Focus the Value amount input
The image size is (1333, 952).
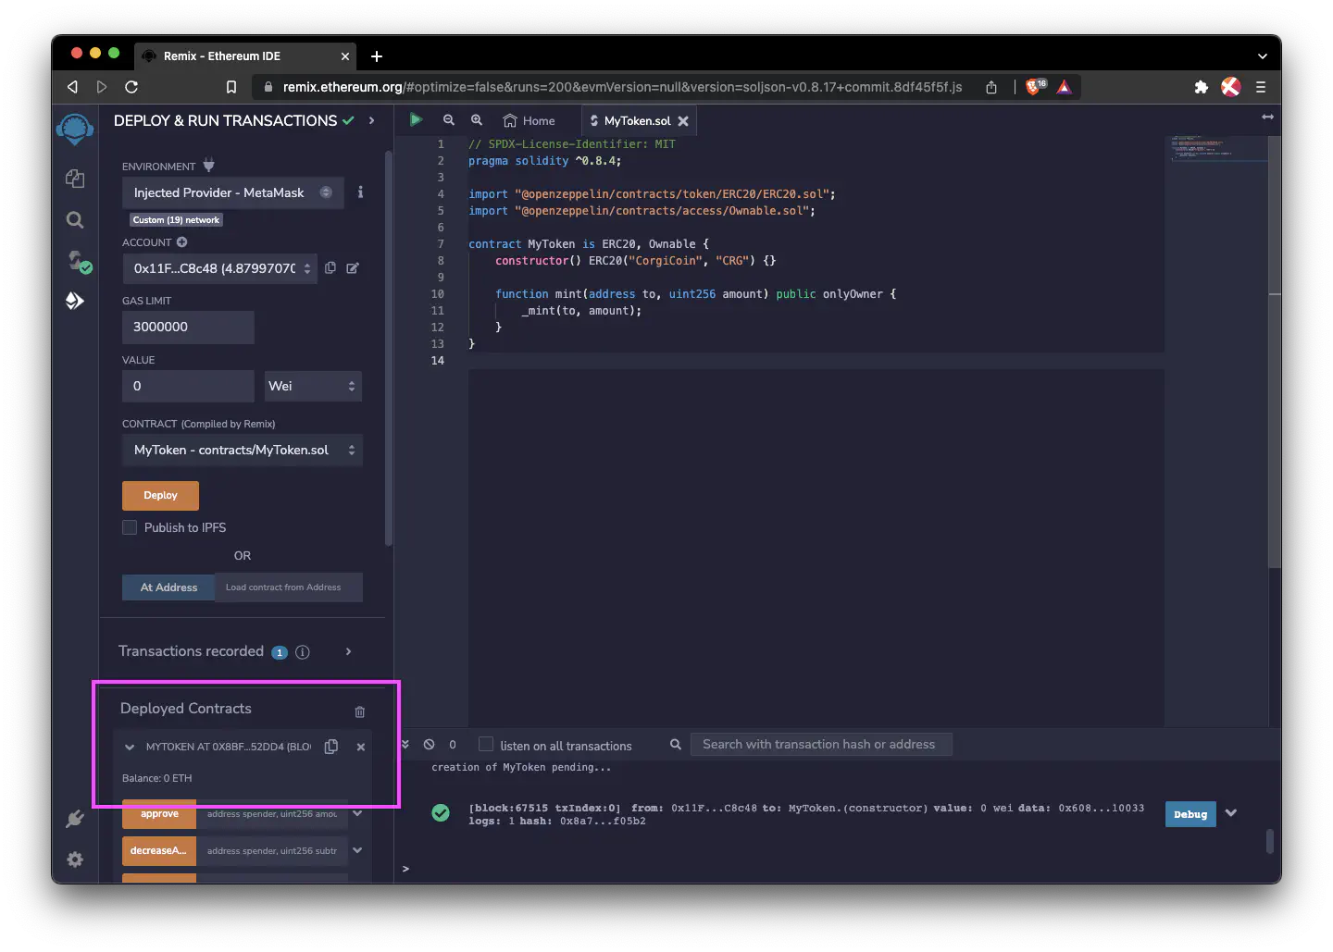(x=188, y=386)
